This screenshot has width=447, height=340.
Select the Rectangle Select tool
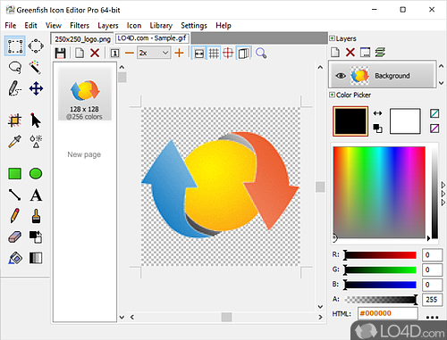click(x=15, y=46)
